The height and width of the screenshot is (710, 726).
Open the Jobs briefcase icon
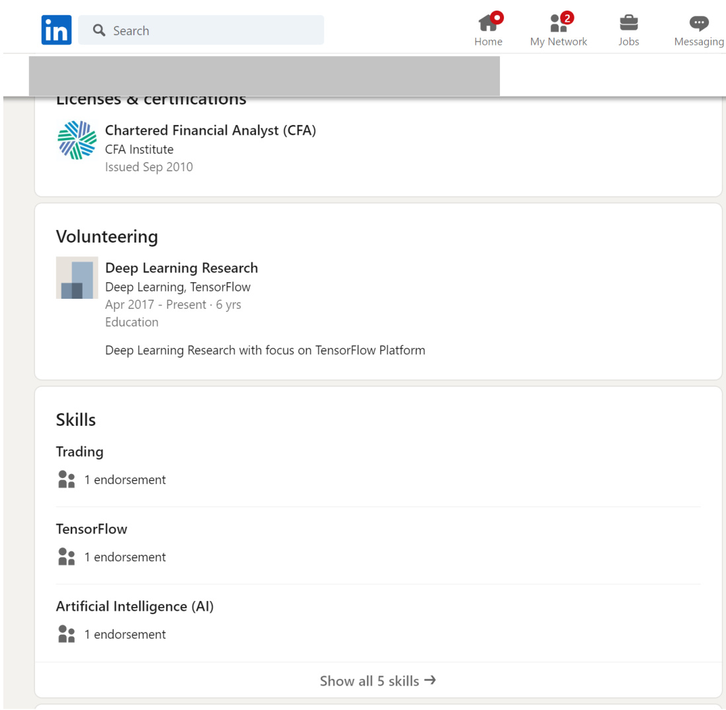pyautogui.click(x=628, y=24)
